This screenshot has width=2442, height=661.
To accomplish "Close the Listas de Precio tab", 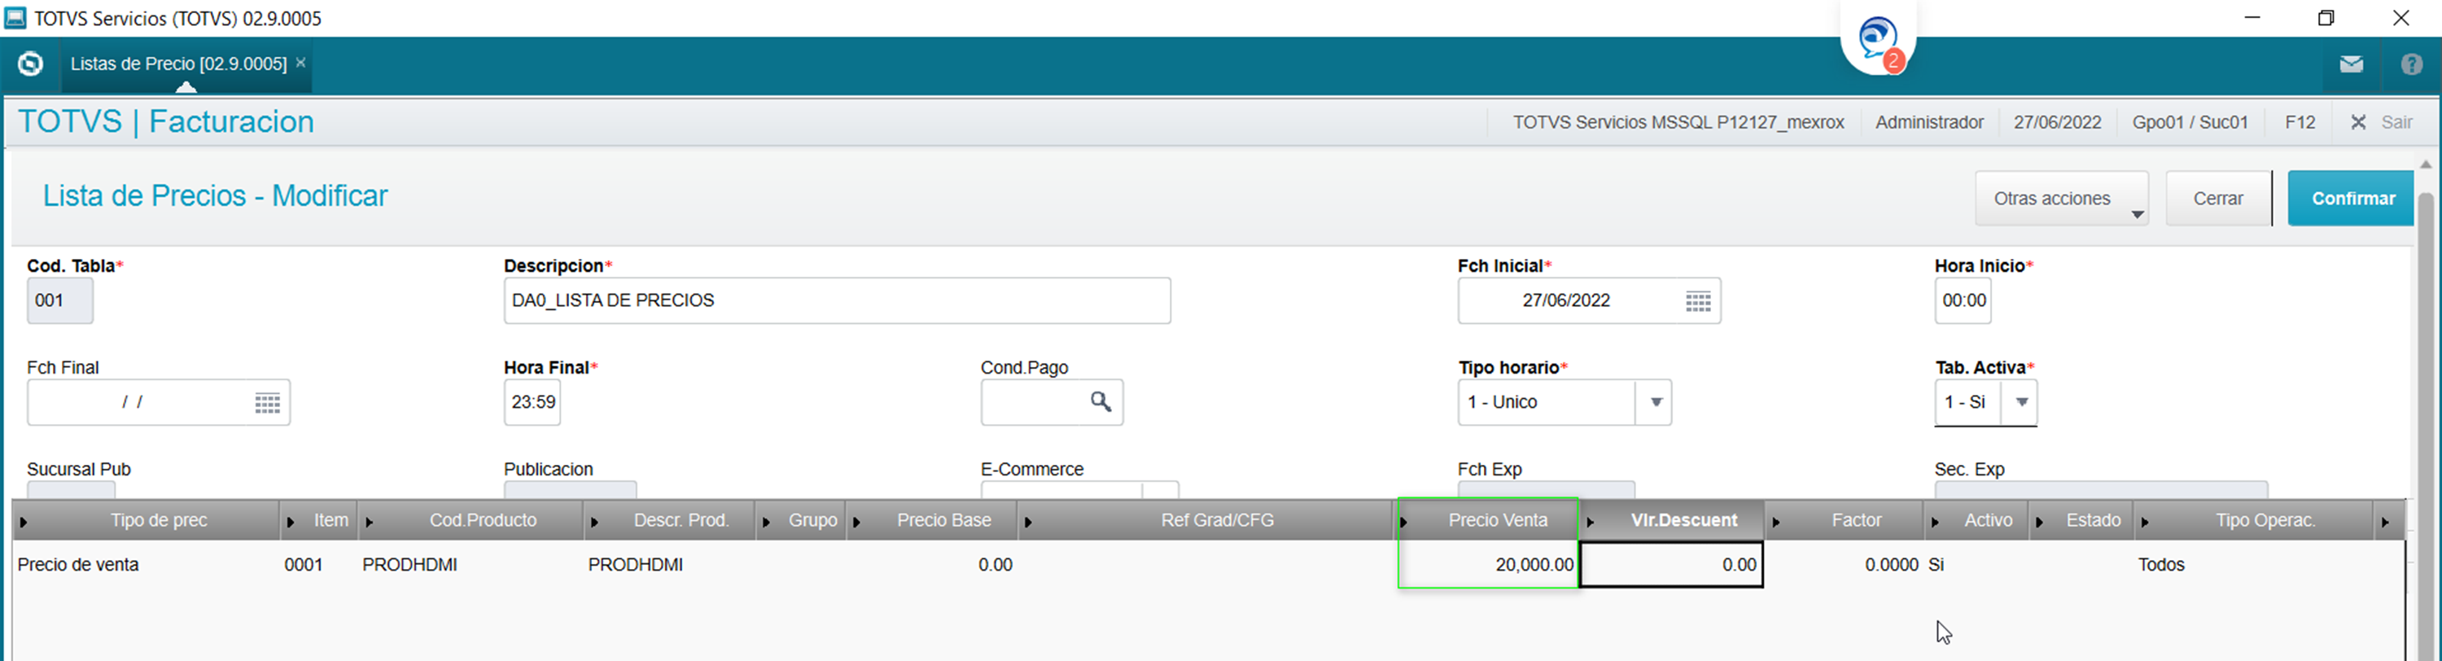I will click(x=300, y=63).
